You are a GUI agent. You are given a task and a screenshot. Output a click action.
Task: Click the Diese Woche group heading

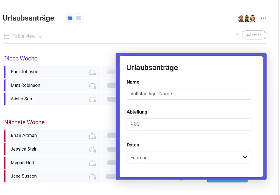[x=21, y=58]
